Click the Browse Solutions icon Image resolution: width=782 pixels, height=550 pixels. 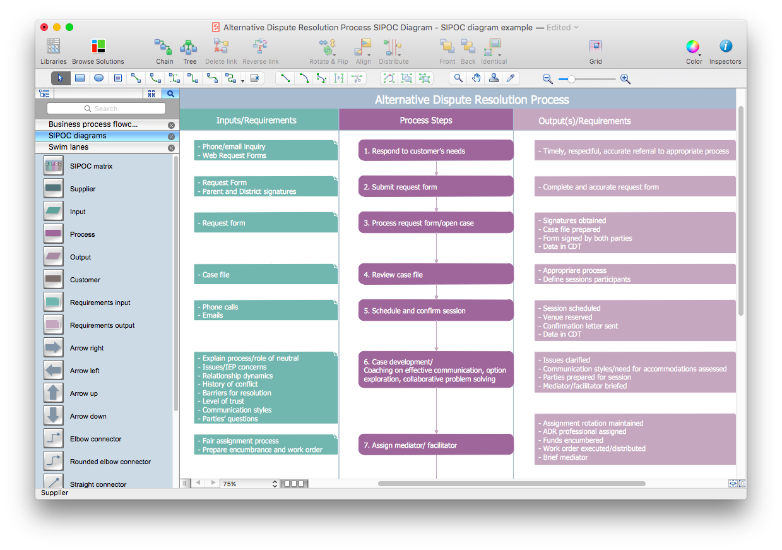click(x=98, y=51)
